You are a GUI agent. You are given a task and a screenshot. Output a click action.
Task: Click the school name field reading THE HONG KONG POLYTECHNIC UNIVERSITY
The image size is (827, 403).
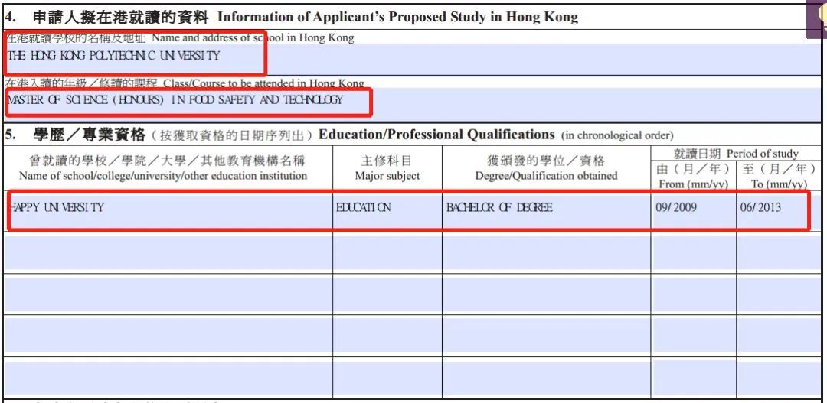click(x=413, y=59)
